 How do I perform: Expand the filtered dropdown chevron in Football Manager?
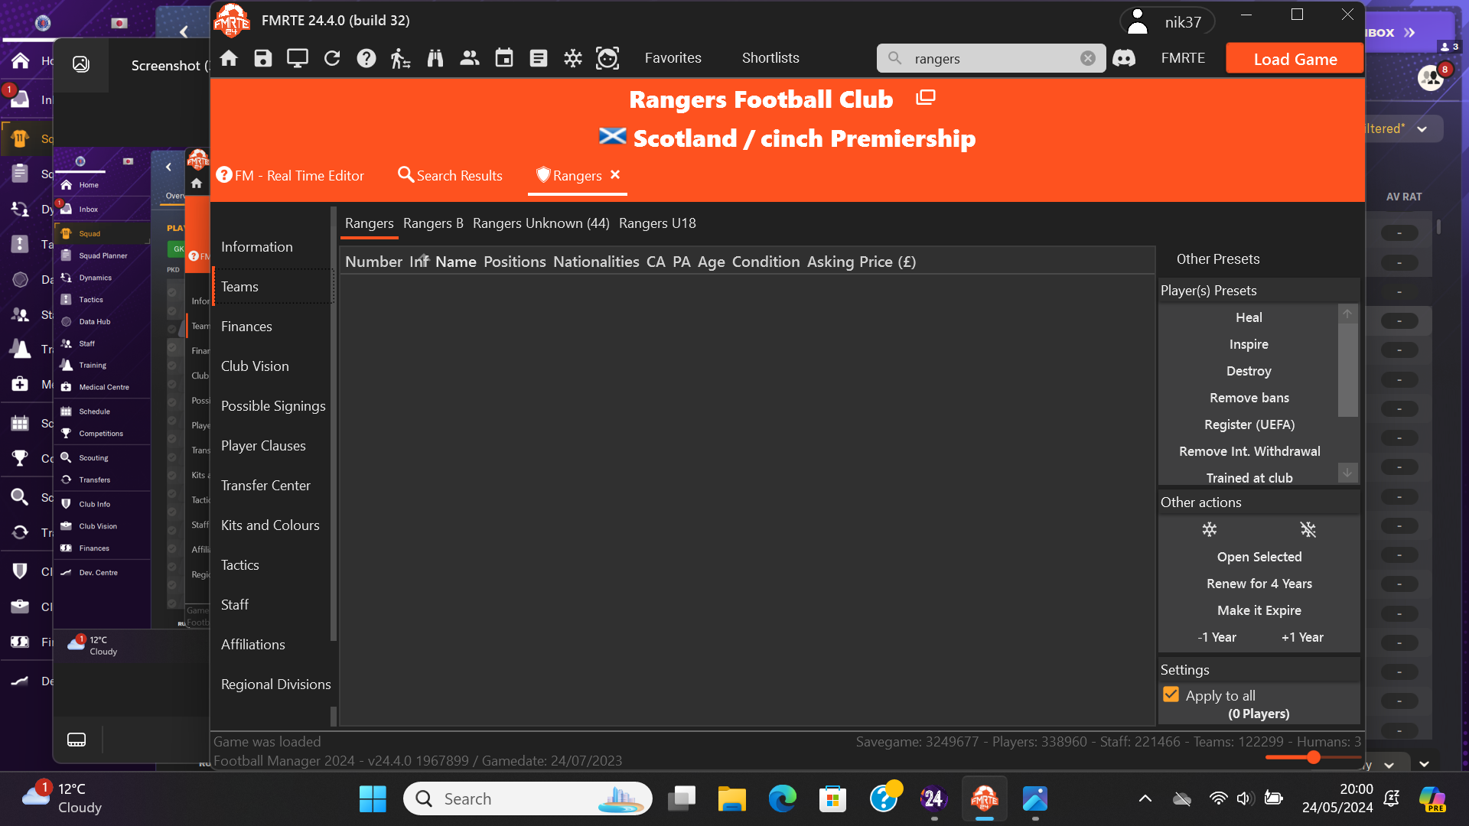[1422, 128]
